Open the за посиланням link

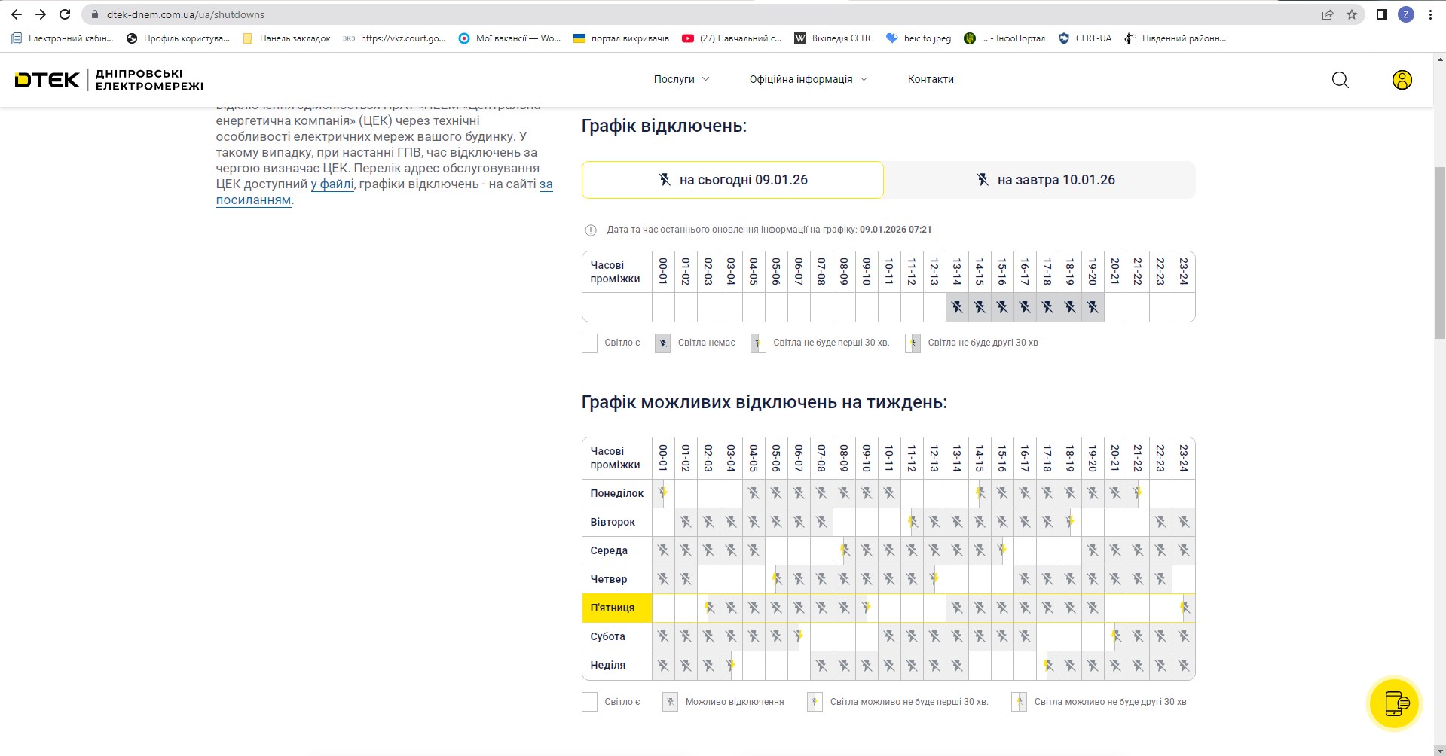(x=253, y=200)
